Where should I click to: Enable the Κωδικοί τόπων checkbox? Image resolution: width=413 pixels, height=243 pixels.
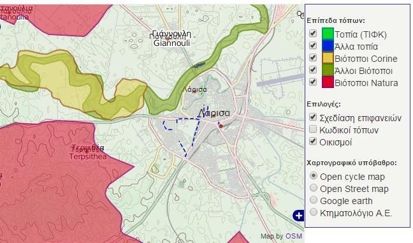(313, 129)
